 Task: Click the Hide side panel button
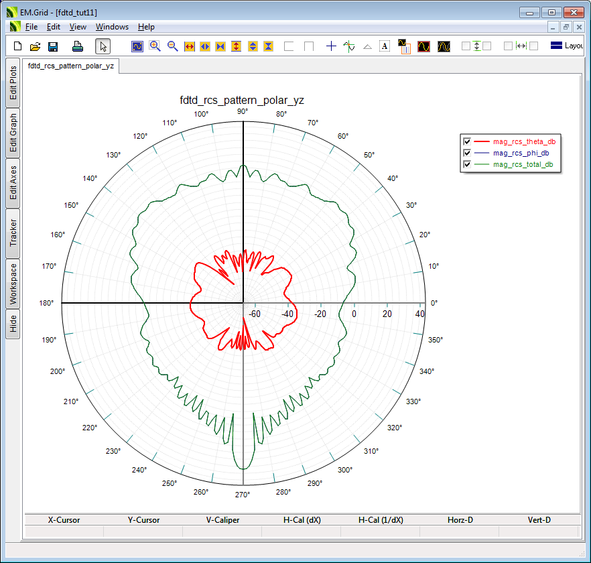click(x=13, y=324)
